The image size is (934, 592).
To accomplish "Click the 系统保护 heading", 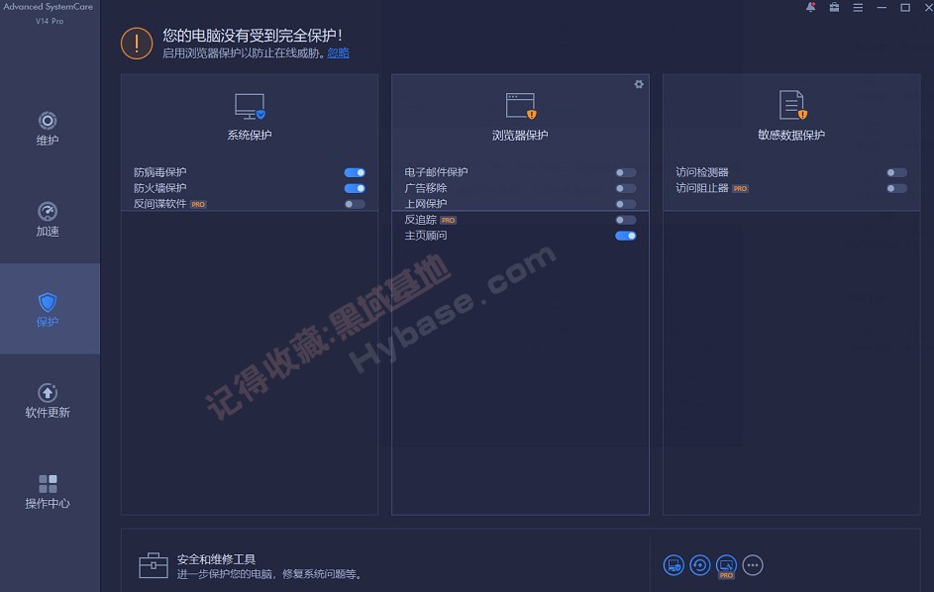I will click(250, 136).
